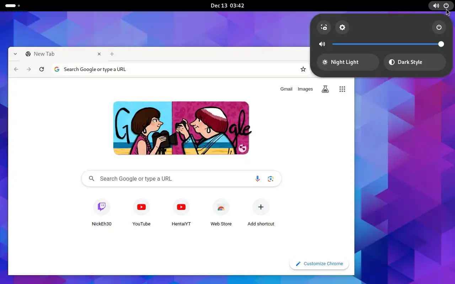
Task: Open the NickEh30 Twitch shortcut
Action: pos(102,212)
